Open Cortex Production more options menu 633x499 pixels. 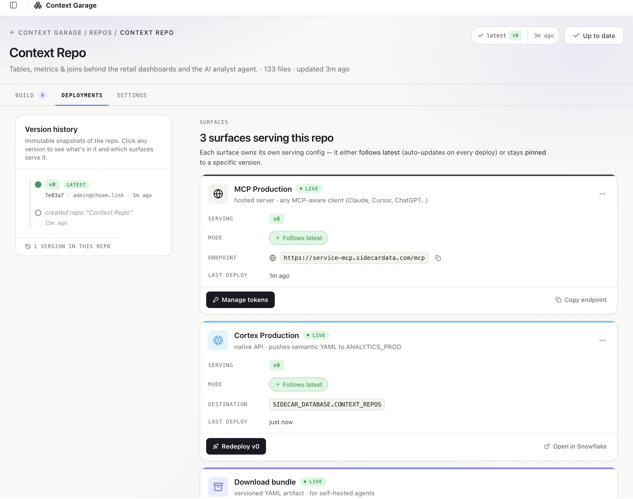click(602, 340)
